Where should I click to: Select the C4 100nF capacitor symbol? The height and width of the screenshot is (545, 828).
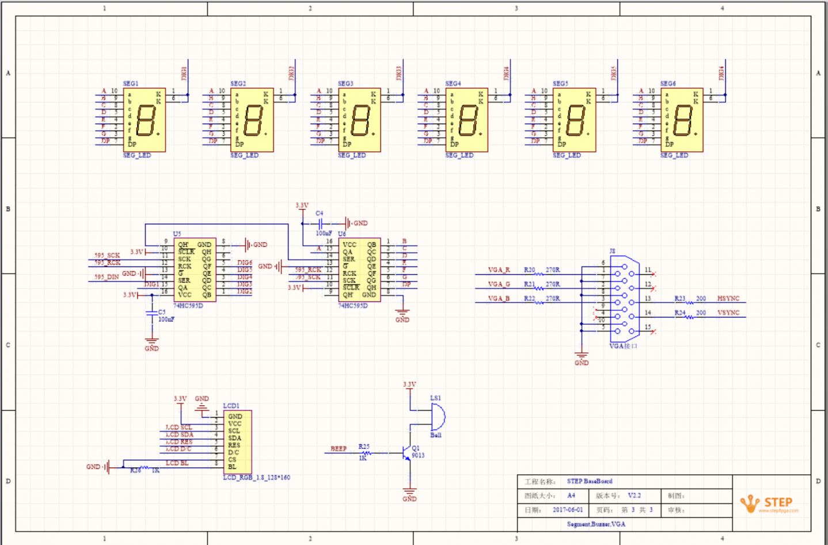pos(320,223)
